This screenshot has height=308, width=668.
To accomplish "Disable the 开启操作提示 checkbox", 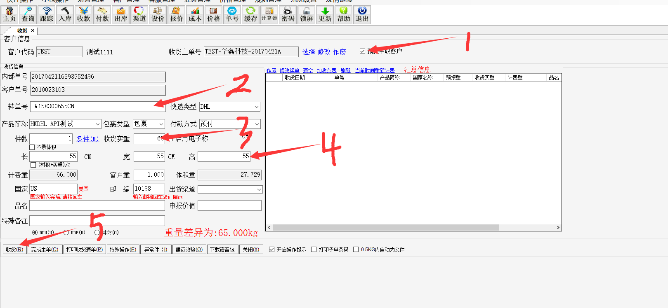I will [x=271, y=250].
